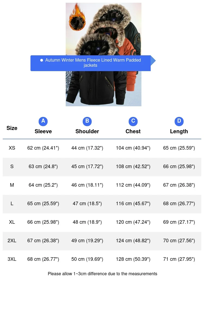Screen dimensions: 204x327
Task: Click the 2XL size row label
Action: coord(12,241)
